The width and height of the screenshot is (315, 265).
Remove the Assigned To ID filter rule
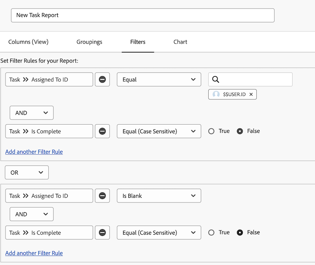tap(102, 79)
